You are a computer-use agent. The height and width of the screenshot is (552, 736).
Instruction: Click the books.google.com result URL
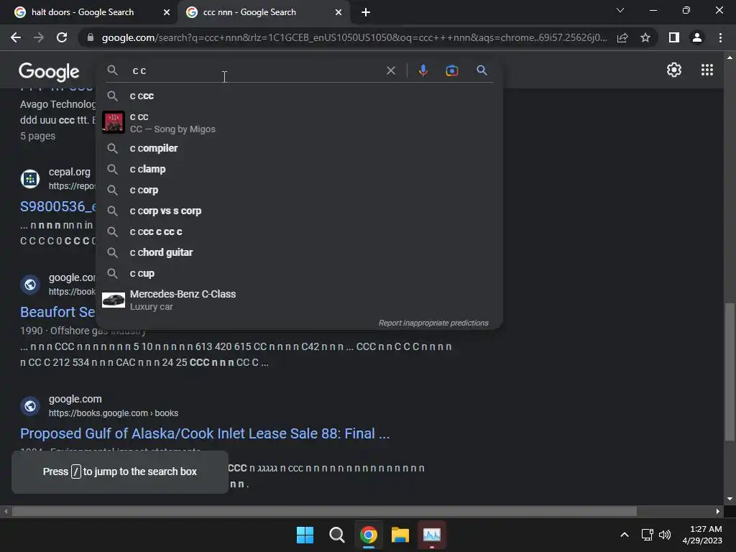coord(113,413)
